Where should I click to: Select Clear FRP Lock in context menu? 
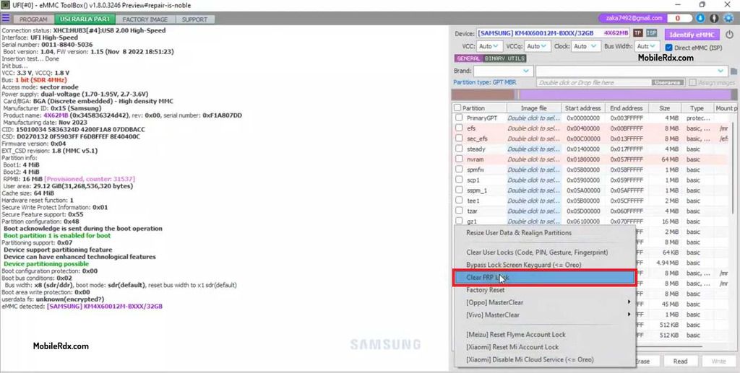(545, 277)
